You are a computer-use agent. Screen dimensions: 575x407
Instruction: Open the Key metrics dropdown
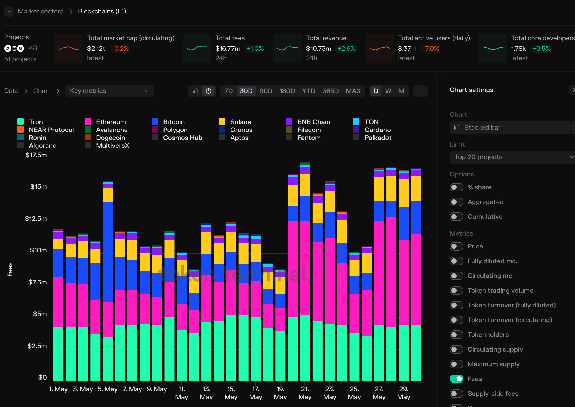click(x=110, y=91)
